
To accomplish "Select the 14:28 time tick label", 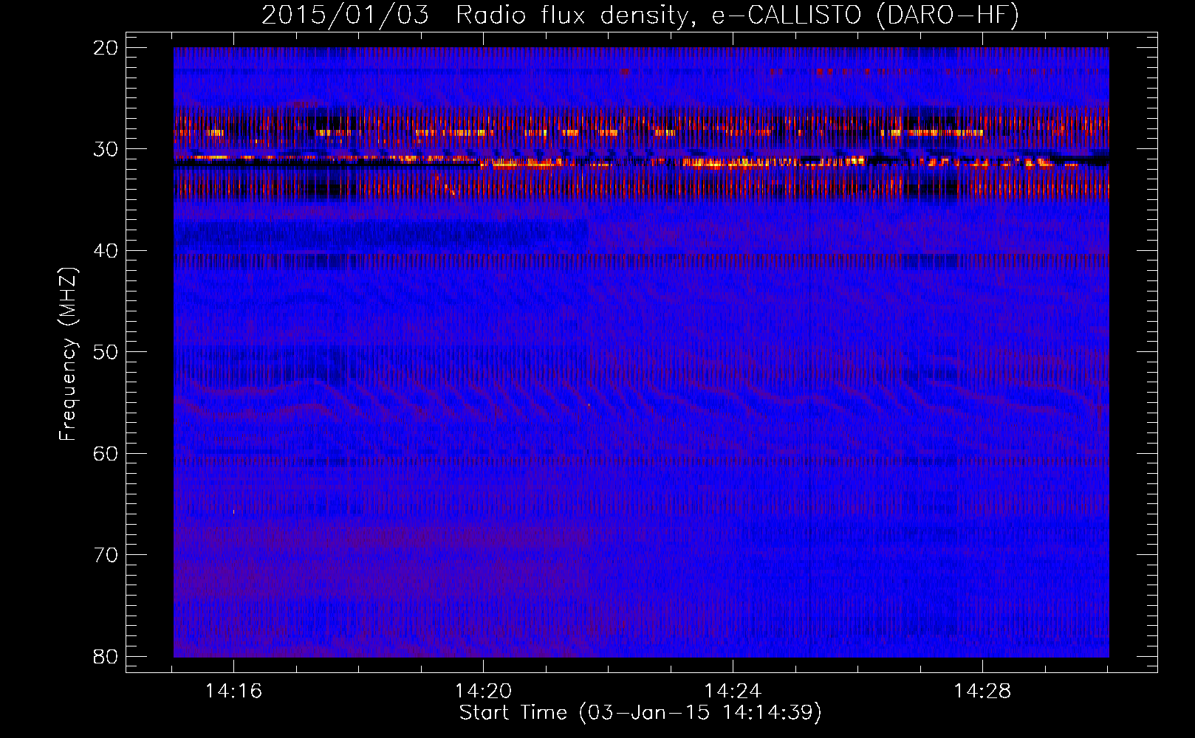I will point(982,692).
